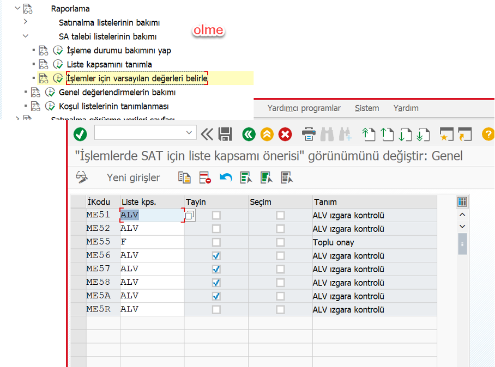
Task: Expand Satınalma listelerinin bakımı node
Action: (x=26, y=22)
